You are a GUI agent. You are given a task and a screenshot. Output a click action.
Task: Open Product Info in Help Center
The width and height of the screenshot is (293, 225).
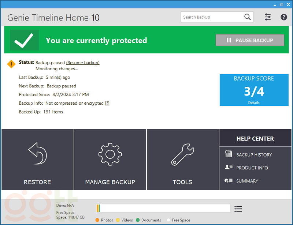[252, 168]
